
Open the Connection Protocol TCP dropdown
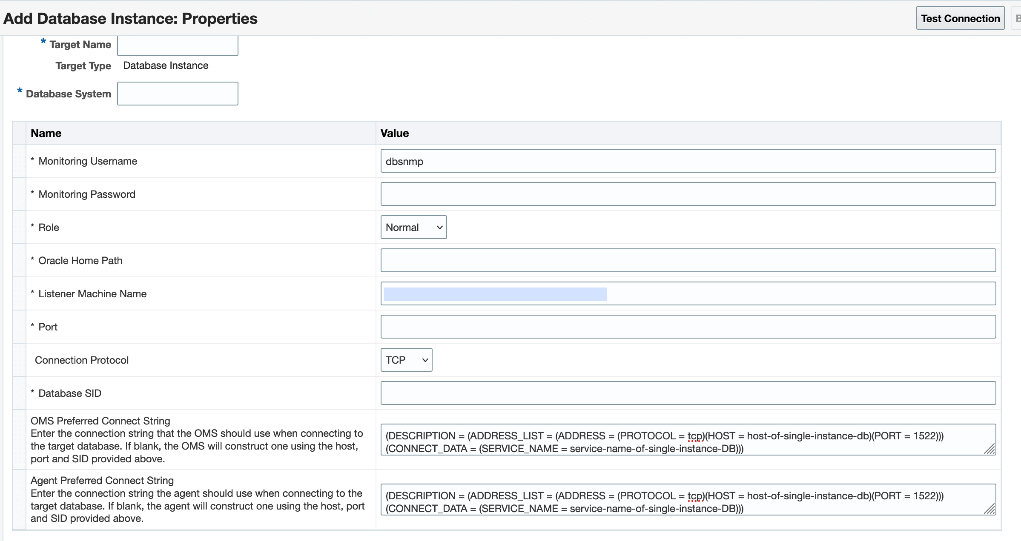[x=406, y=360]
